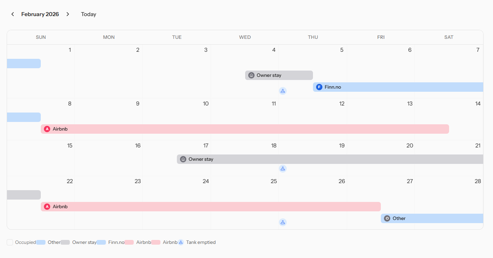The height and width of the screenshot is (258, 493).
Task: Click the SUN column header
Action: tap(41, 37)
